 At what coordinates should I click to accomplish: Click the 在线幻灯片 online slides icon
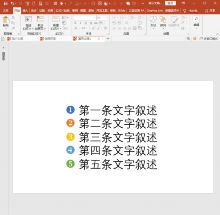[28, 20]
